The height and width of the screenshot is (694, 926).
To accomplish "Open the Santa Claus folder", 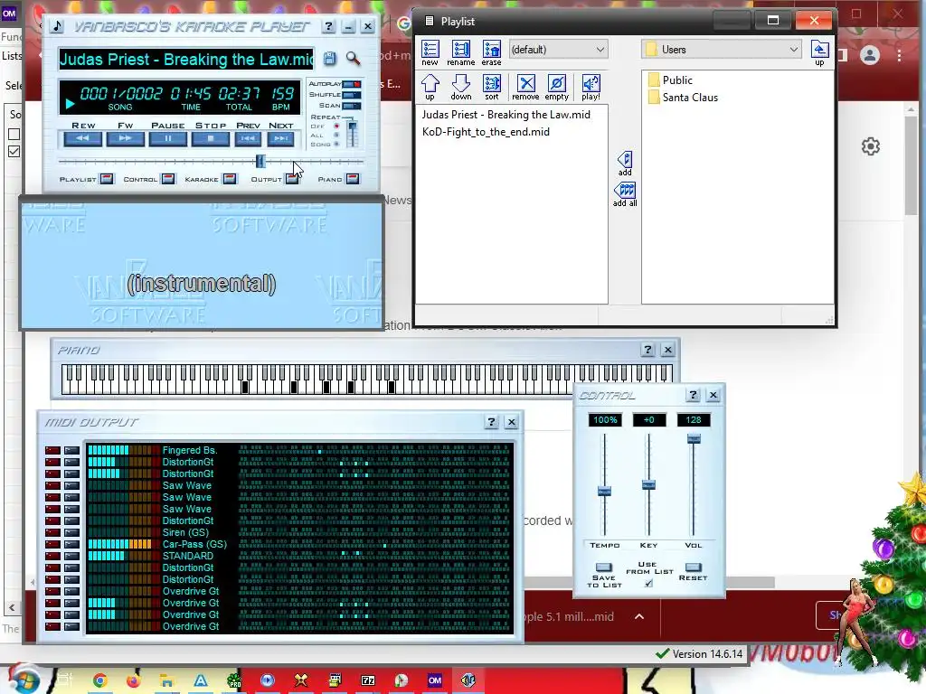I will click(684, 98).
